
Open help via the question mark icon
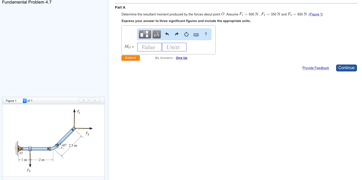[x=205, y=34]
